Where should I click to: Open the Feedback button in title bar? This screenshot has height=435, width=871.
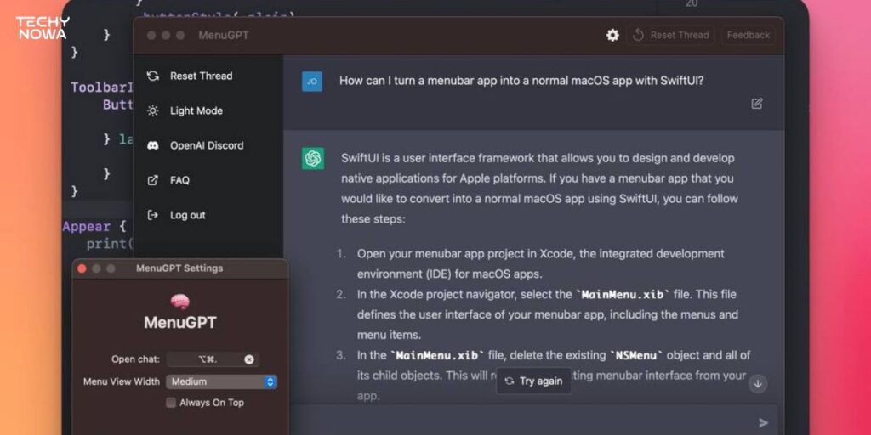pyautogui.click(x=749, y=35)
